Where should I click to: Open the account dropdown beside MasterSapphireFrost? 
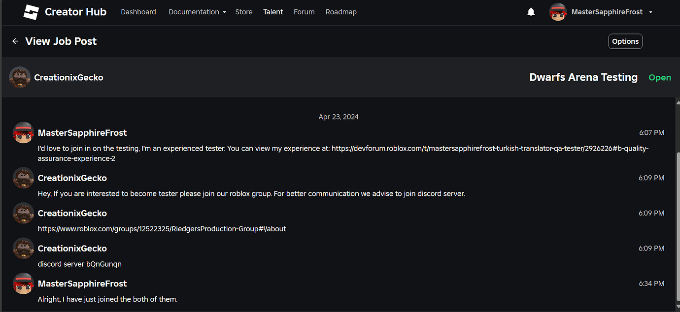(651, 12)
